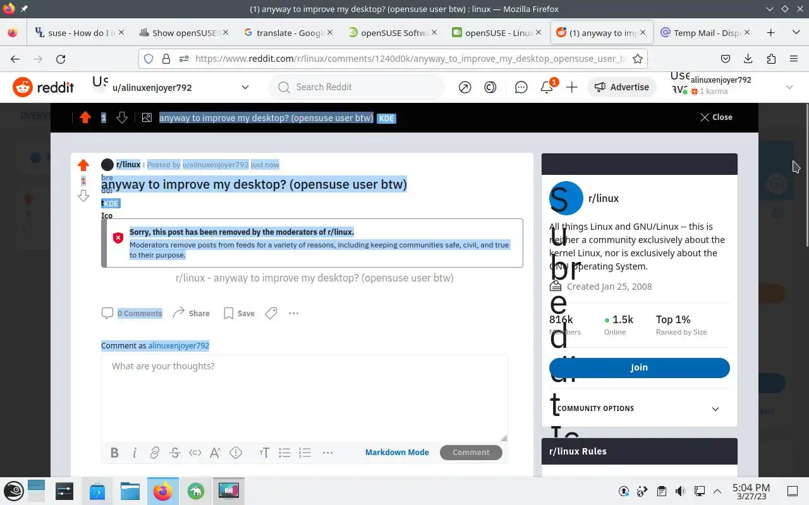
Task: Reload the page in Firefox
Action: tap(61, 59)
